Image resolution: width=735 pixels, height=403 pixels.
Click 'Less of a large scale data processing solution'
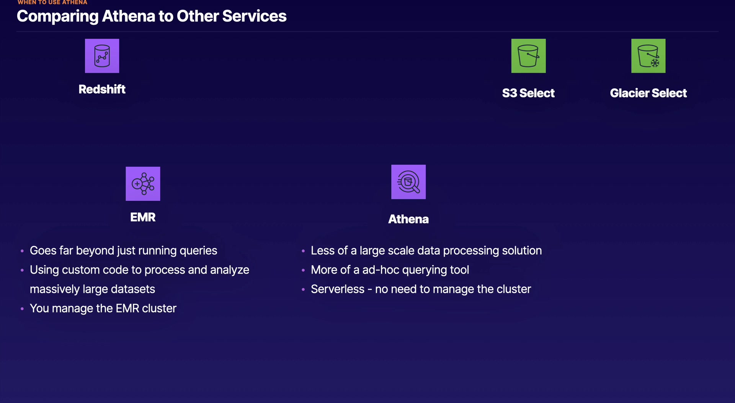[426, 250]
